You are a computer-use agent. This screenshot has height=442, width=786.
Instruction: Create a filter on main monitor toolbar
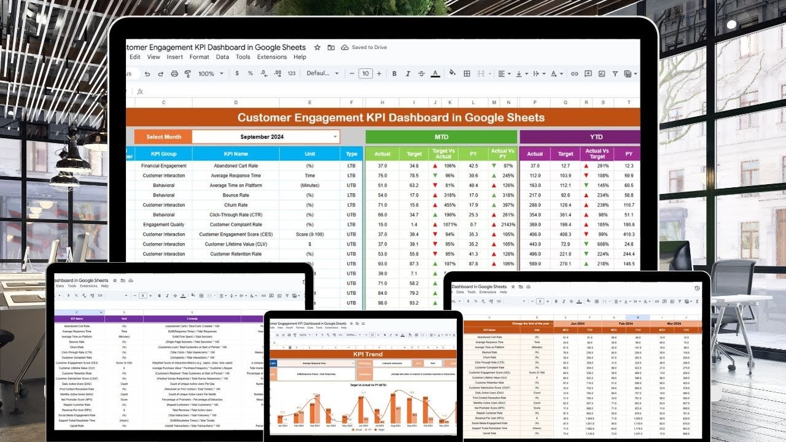click(615, 74)
